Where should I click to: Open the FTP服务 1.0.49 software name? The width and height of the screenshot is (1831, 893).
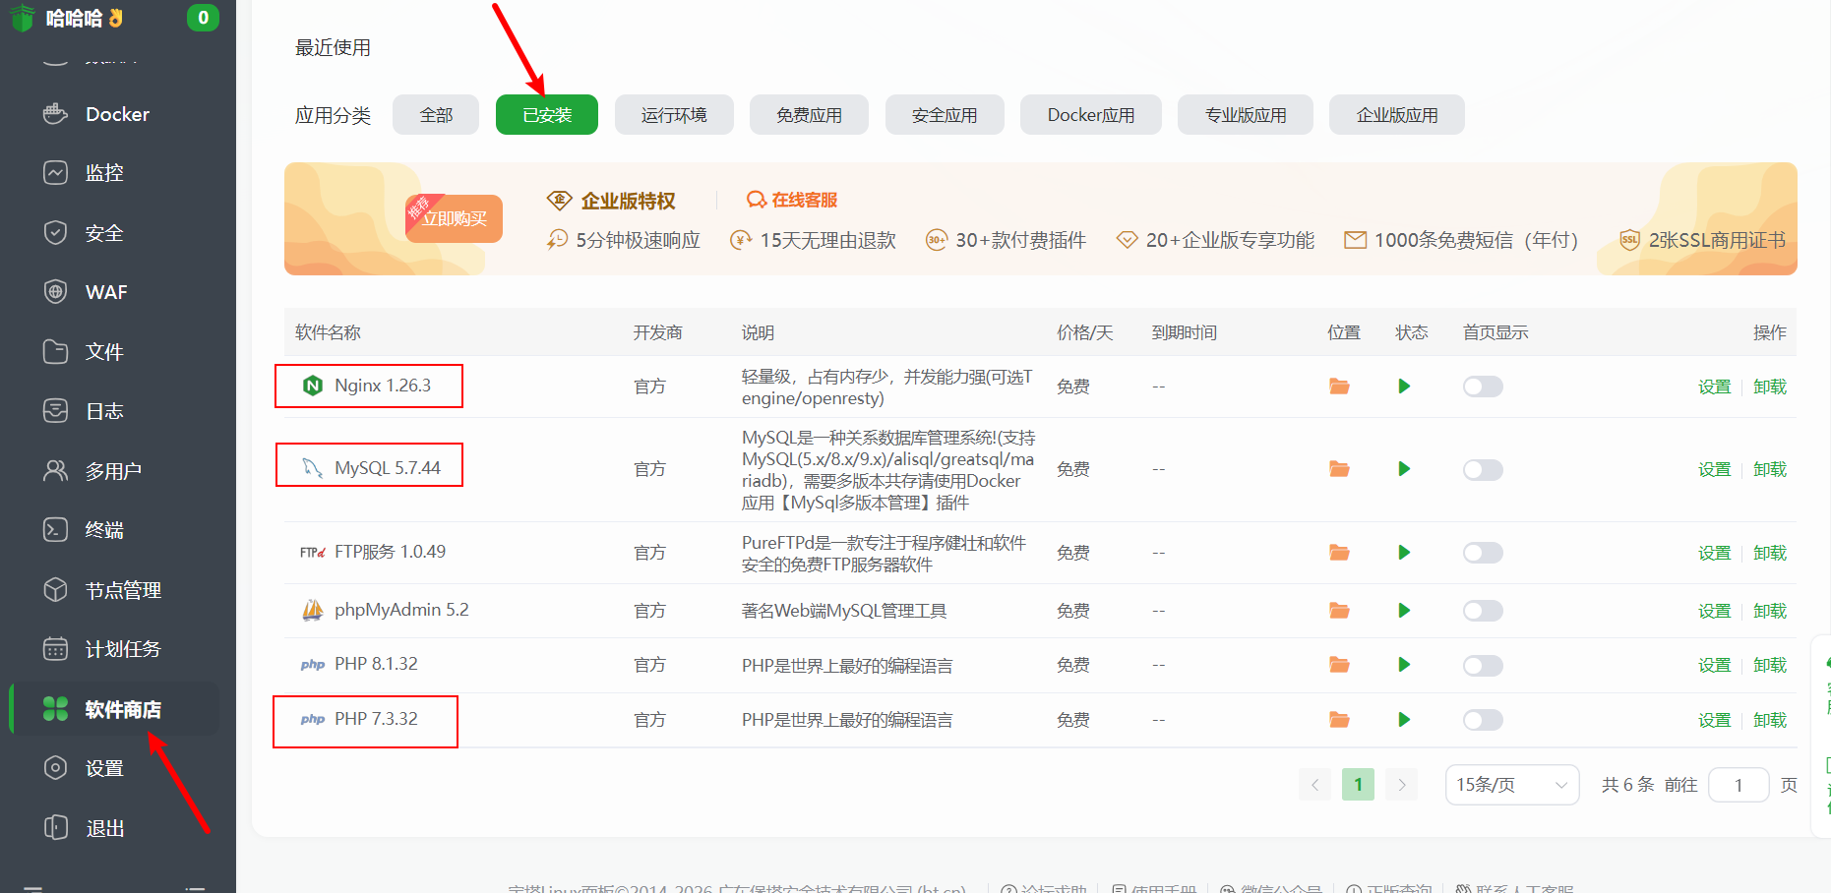point(390,552)
